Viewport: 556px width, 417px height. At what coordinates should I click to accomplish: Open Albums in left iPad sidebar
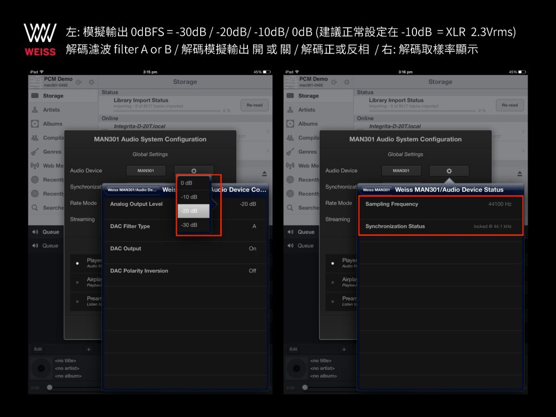(63, 124)
